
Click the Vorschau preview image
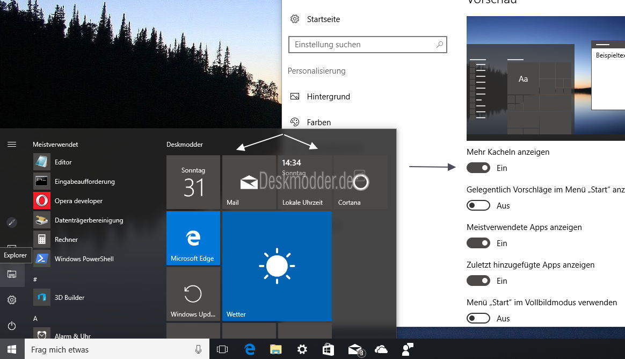(x=546, y=78)
